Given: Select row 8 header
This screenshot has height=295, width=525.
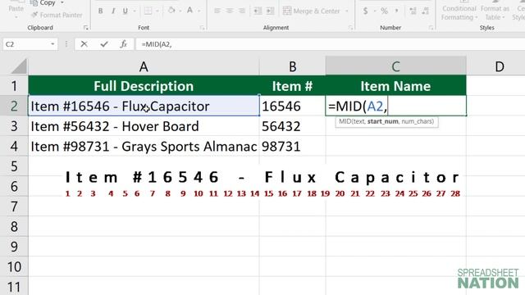Looking at the screenshot, I should coord(14,226).
